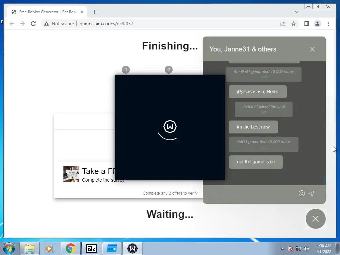Open the network tray icon

click(x=298, y=249)
